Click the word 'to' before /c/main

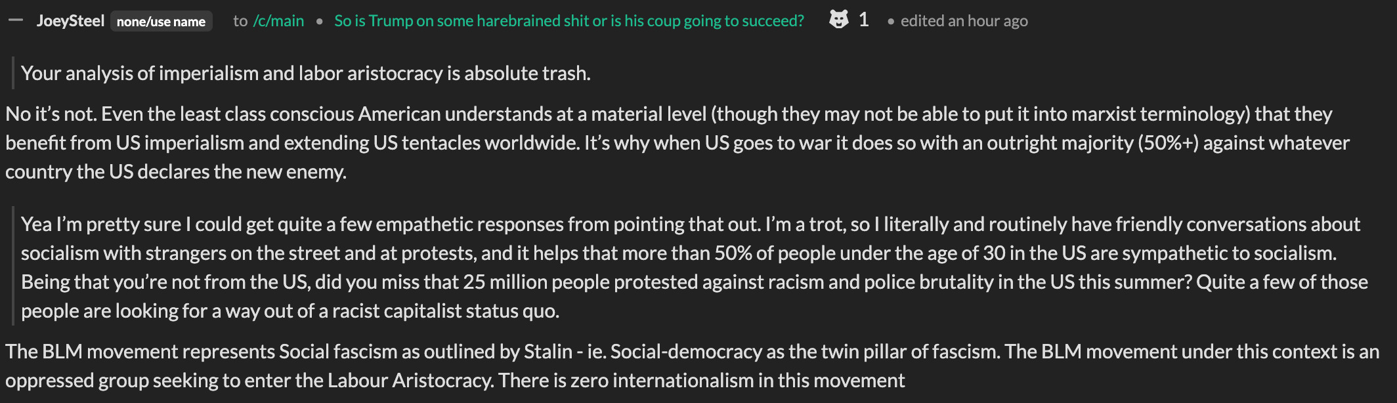[x=240, y=21]
